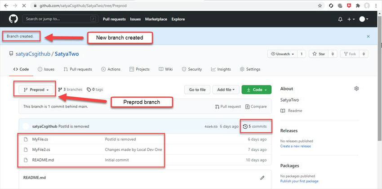382x189 pixels.
Task: Open the plus create-new menu
Action: click(x=351, y=19)
